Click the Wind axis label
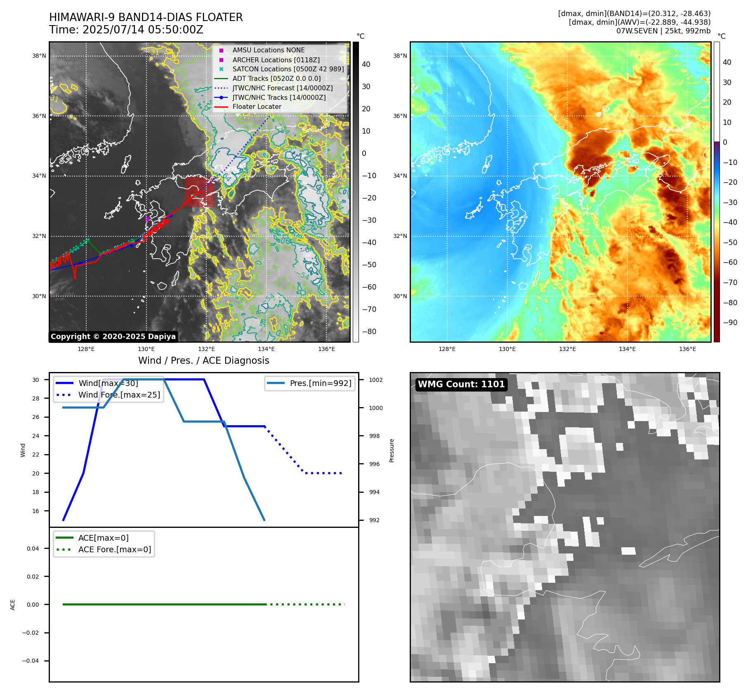The width and height of the screenshot is (748, 697). pos(23,450)
